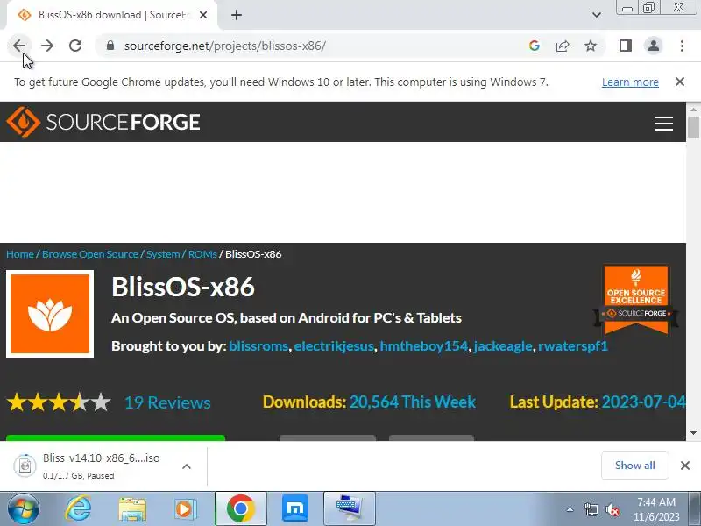Share this page using the share icon

point(562,46)
